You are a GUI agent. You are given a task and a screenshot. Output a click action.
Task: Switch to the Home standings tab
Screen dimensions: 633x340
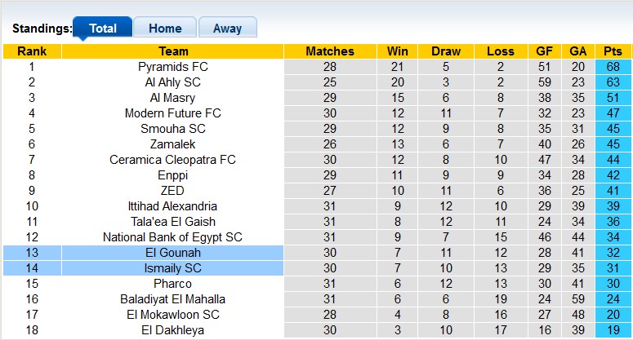[165, 28]
